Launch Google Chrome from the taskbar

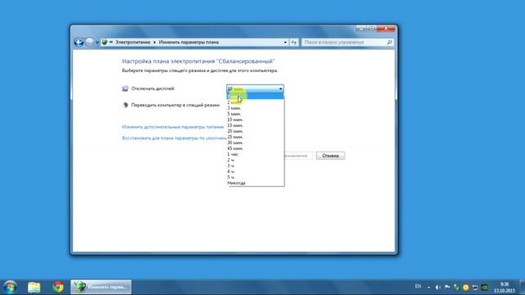click(58, 287)
